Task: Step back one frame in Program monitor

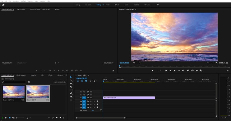Action: pyautogui.click(x=170, y=70)
